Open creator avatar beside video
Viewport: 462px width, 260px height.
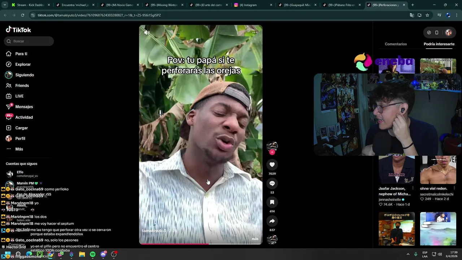point(272,146)
